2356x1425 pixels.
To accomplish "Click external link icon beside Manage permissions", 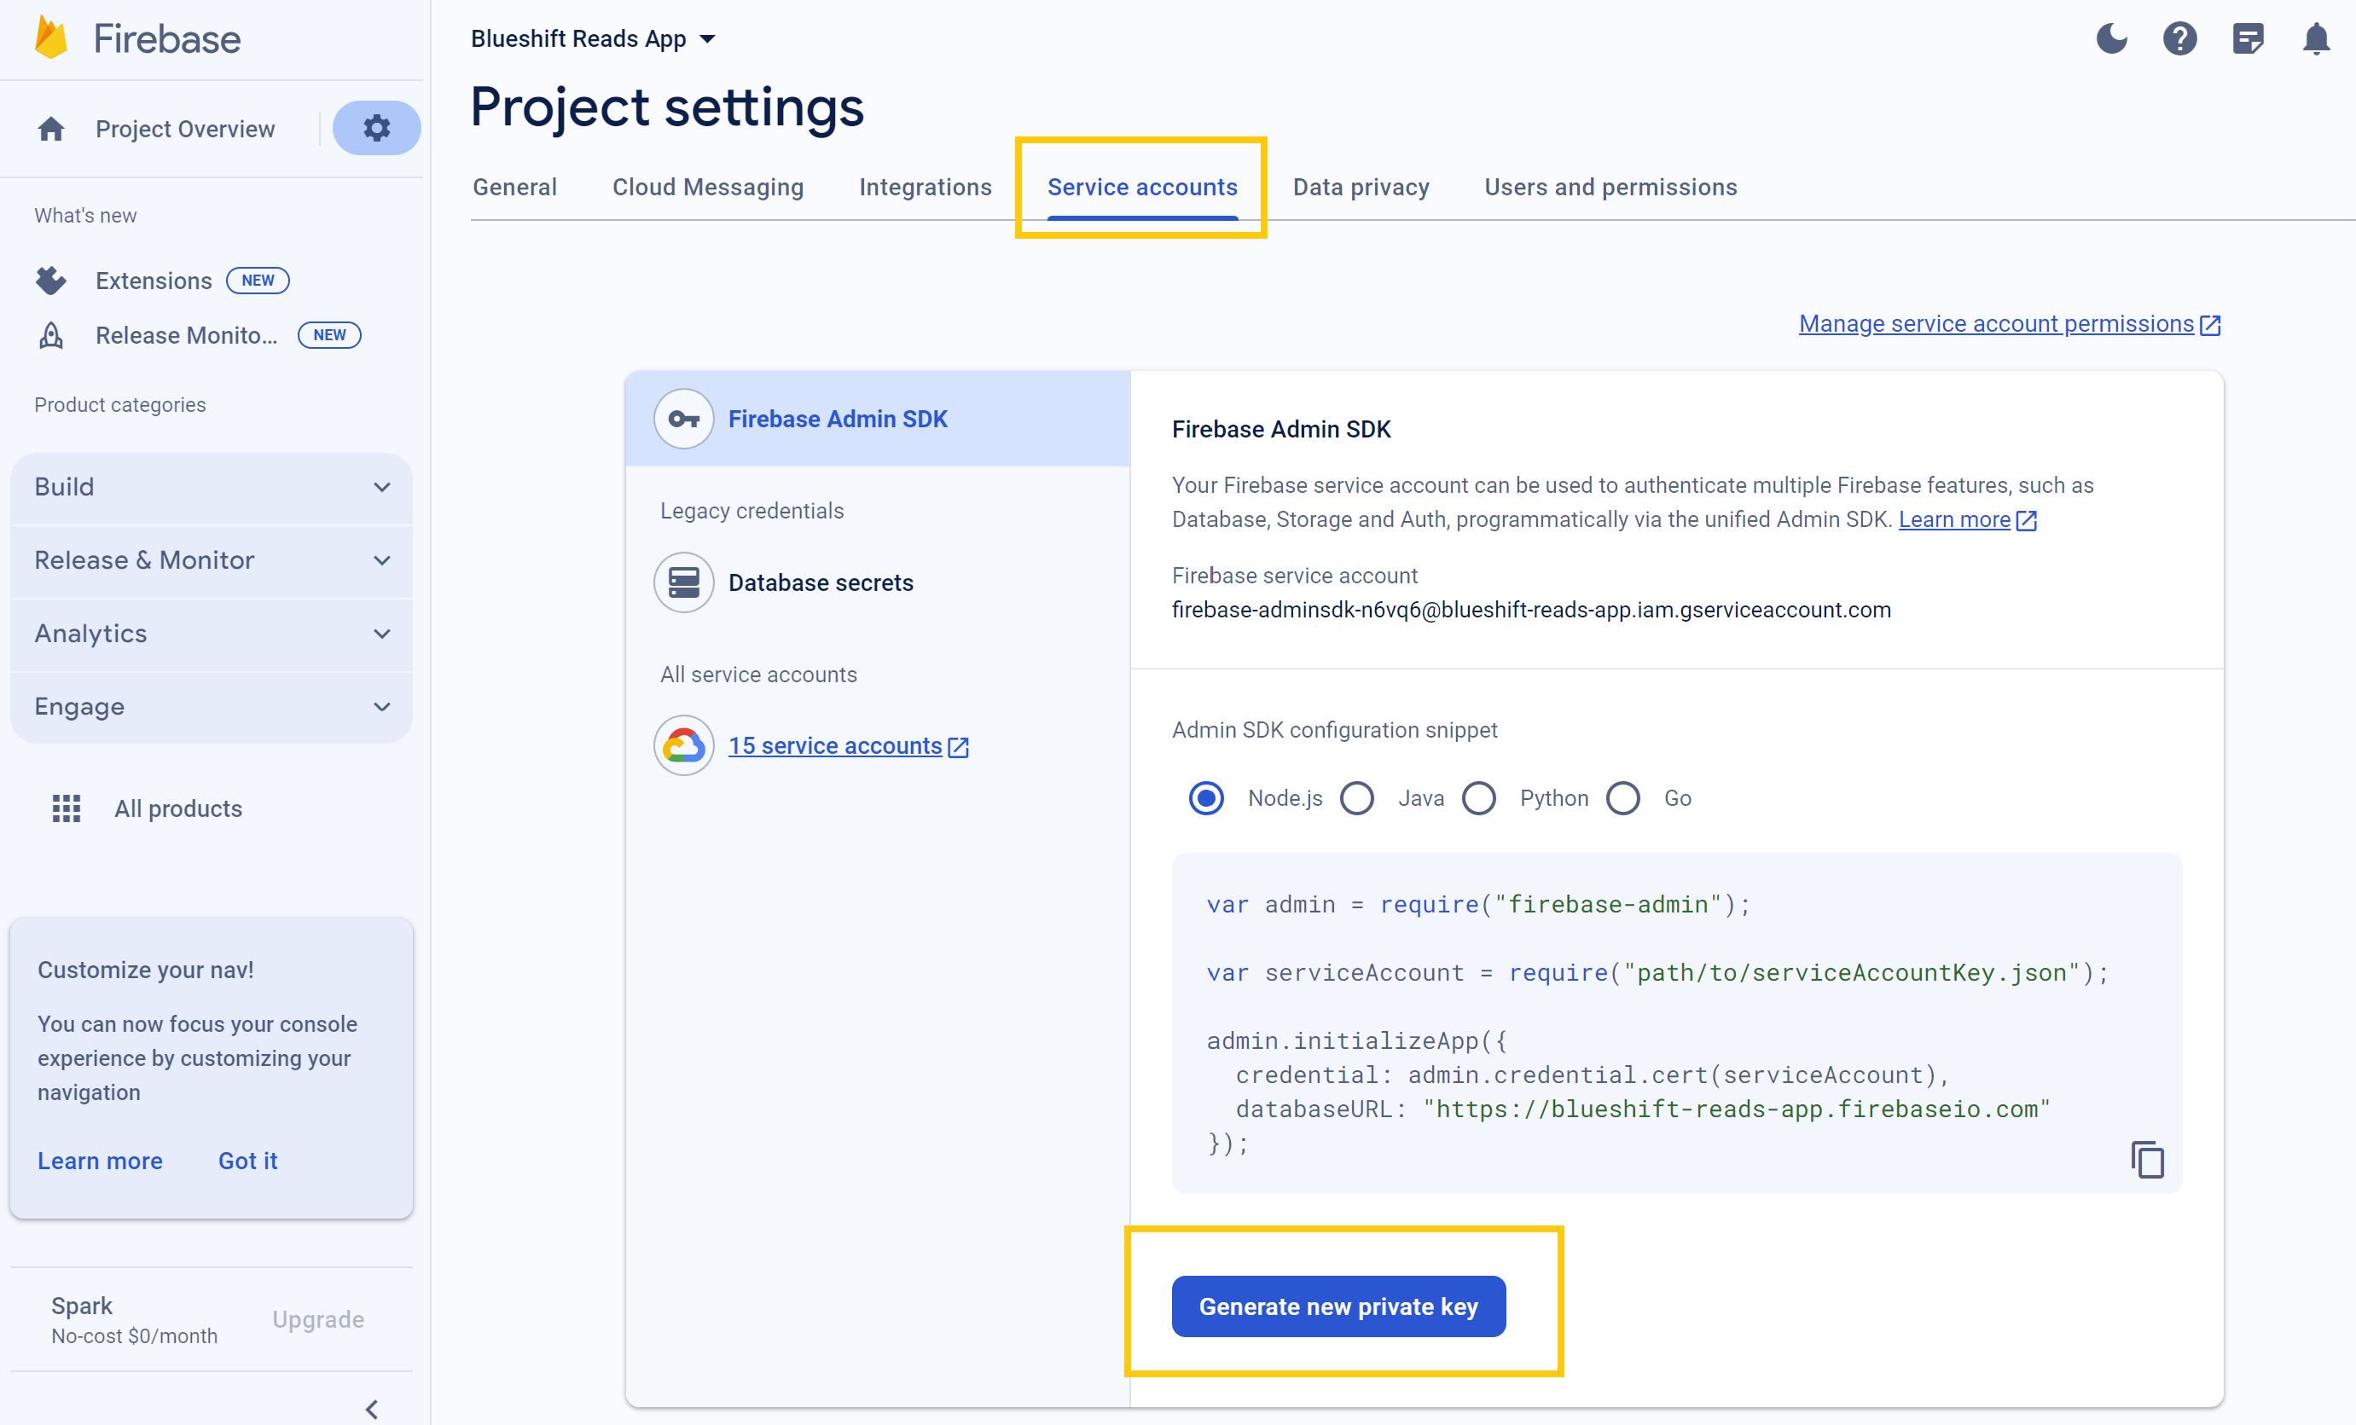I will coord(2209,325).
